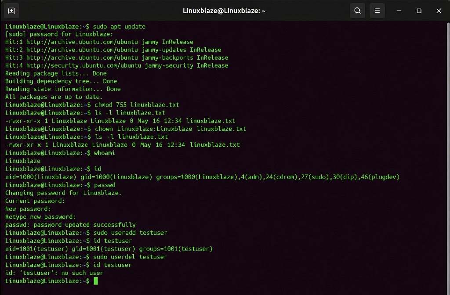The height and width of the screenshot is (295, 450).
Task: Click the 'sudo apt update' command text
Action: [x=120, y=27]
